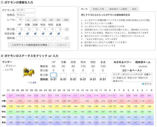Image resolution: width=157 pixels, height=127 pixels.
Task: Select HP stat value 213
Action: pyautogui.click(x=103, y=95)
